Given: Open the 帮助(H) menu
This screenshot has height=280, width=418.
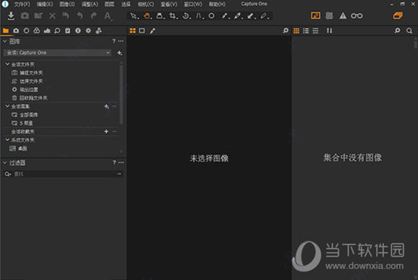Looking at the screenshot, I should coord(217,5).
